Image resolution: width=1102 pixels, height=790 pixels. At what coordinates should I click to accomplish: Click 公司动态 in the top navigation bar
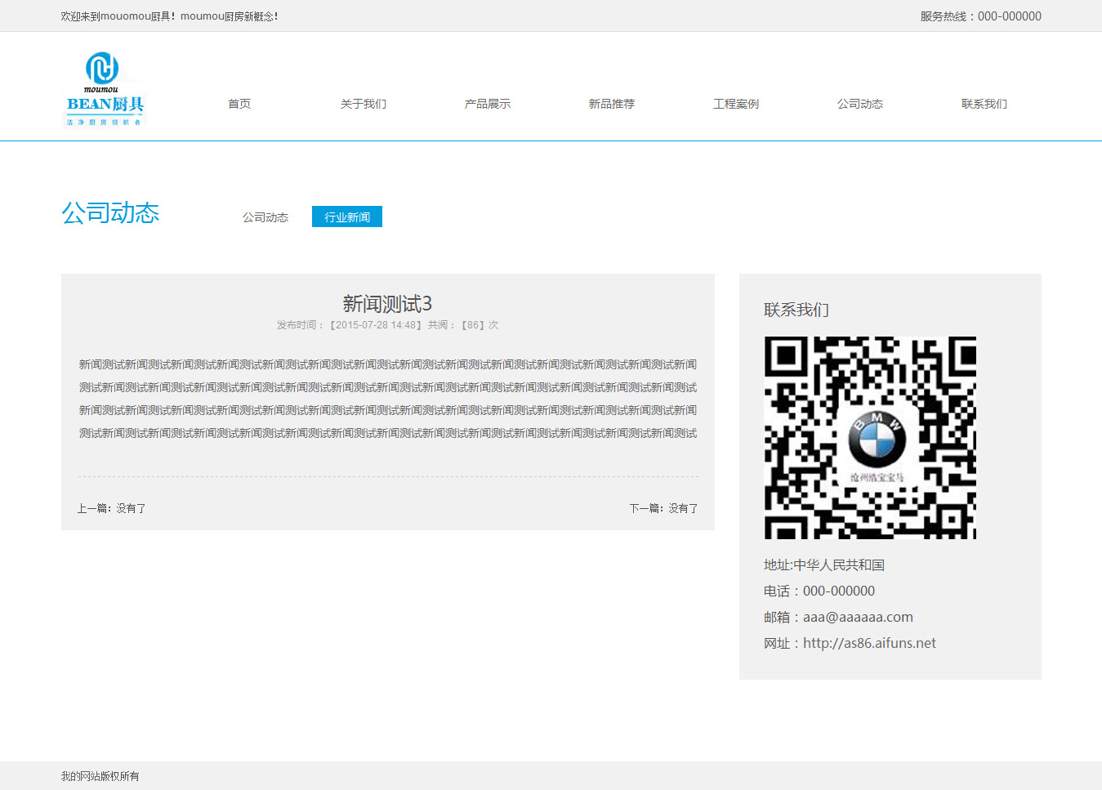(860, 104)
